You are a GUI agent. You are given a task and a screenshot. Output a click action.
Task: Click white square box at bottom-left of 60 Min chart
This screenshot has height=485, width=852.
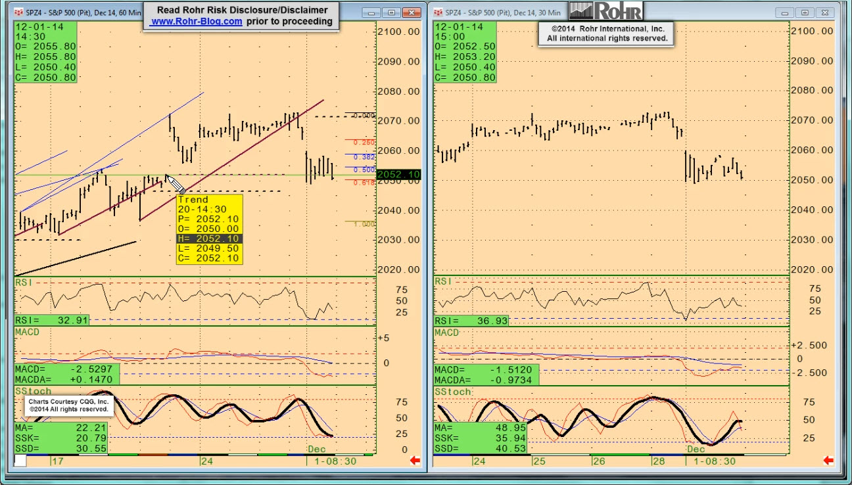(20, 461)
